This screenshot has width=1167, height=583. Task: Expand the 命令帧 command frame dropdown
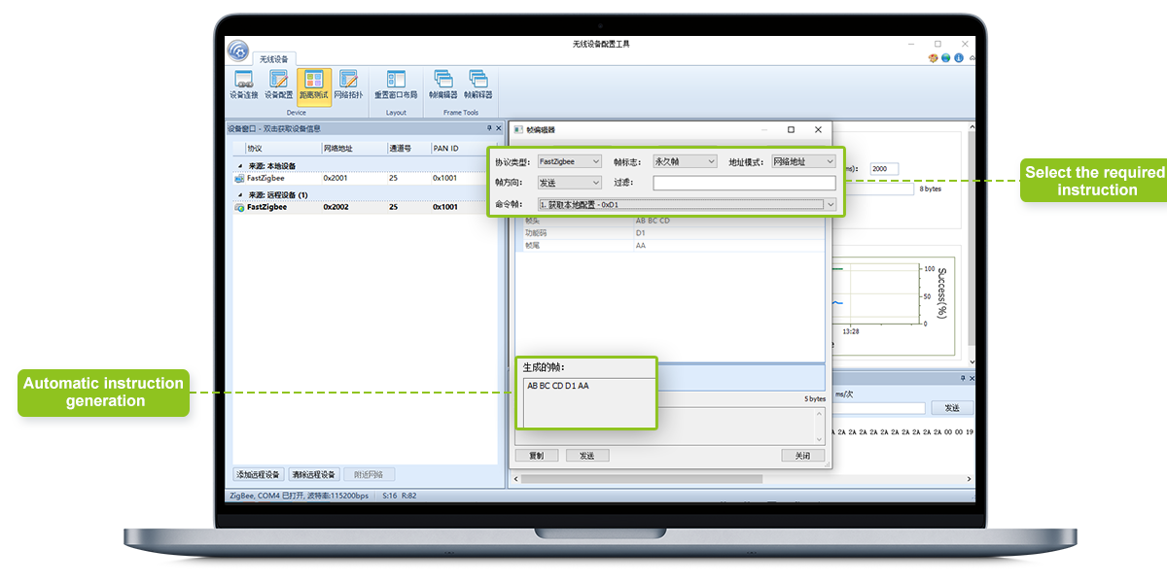pyautogui.click(x=830, y=205)
